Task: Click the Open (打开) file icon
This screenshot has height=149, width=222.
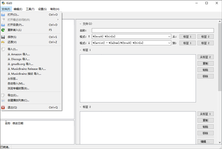Action: tap(3, 15)
